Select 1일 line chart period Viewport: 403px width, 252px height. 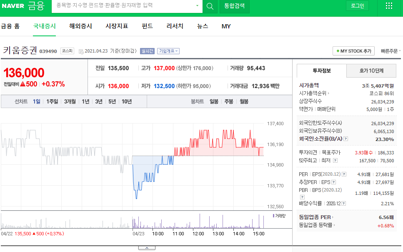[x=37, y=101]
